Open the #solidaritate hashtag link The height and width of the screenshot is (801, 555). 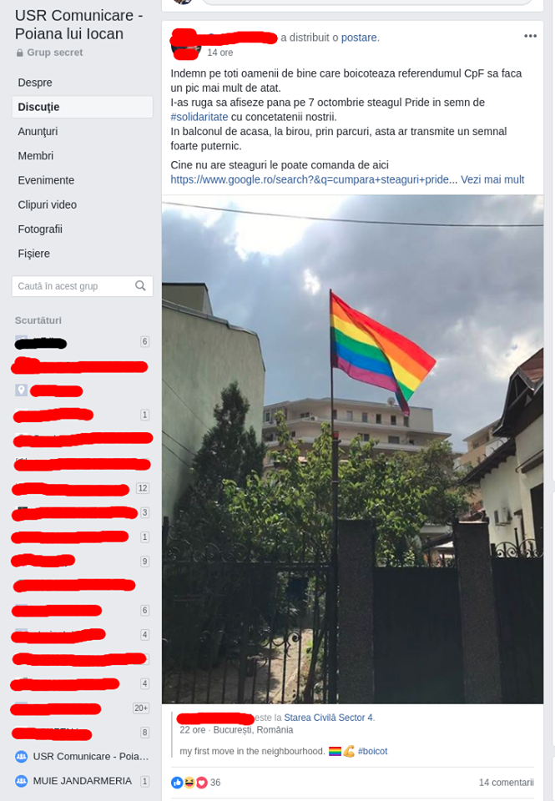click(199, 117)
